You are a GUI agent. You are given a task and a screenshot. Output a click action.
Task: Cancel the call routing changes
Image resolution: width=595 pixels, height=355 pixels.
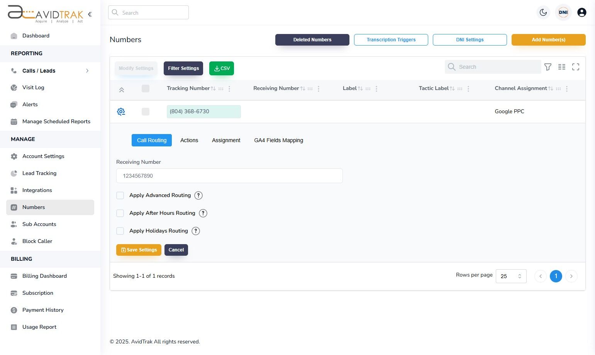pos(176,250)
